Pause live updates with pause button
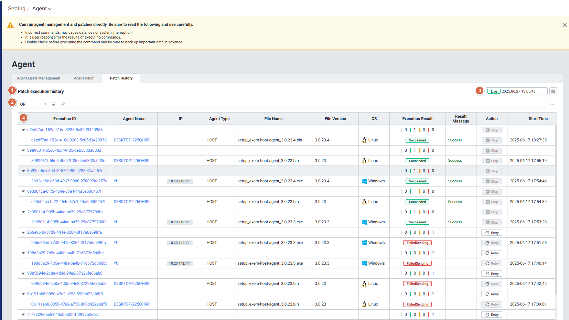The width and height of the screenshot is (569, 320). (x=553, y=91)
